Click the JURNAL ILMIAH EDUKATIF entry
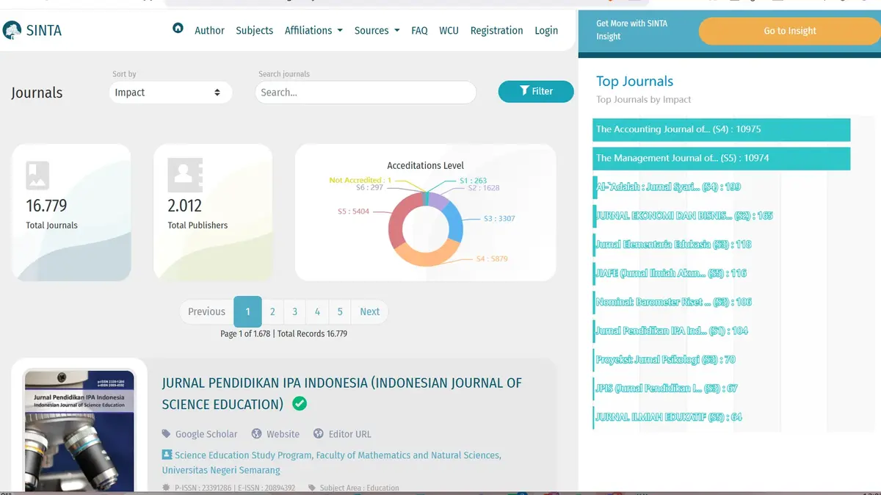 [x=667, y=417]
